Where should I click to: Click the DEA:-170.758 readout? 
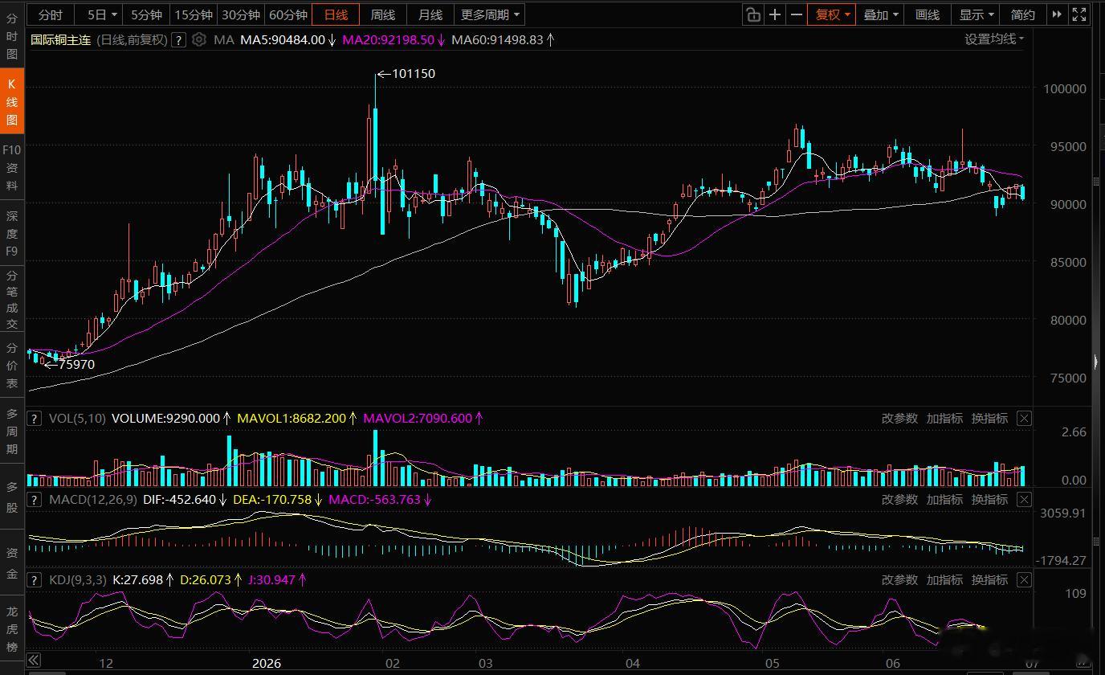272,499
